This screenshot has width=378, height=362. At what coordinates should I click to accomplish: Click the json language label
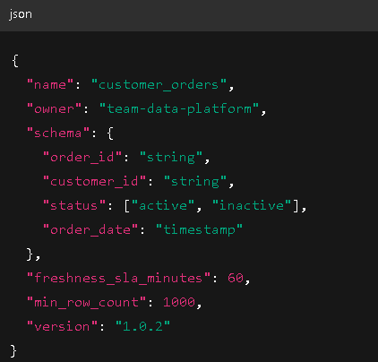coord(21,14)
